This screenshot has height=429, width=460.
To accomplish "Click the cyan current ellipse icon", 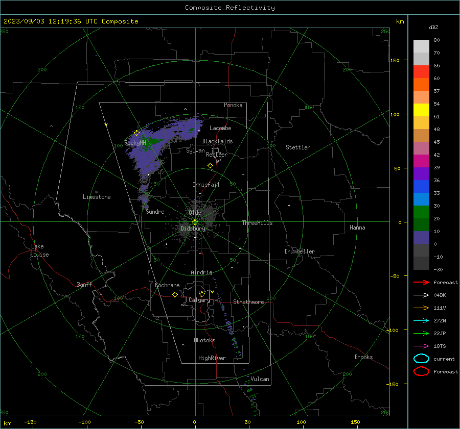I will coord(421,359).
